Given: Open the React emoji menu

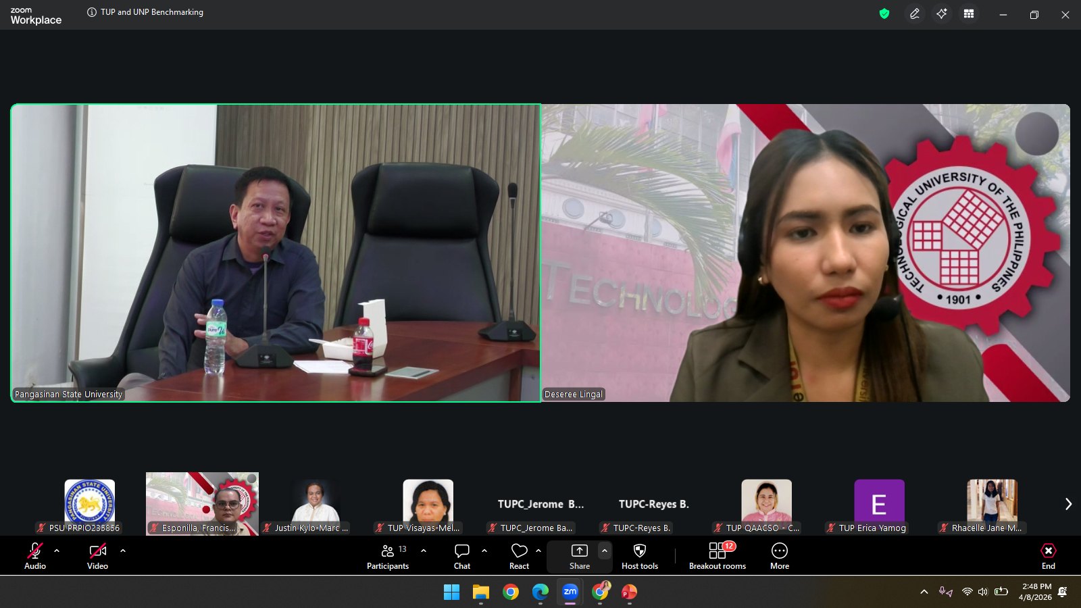Looking at the screenshot, I should (x=519, y=556).
